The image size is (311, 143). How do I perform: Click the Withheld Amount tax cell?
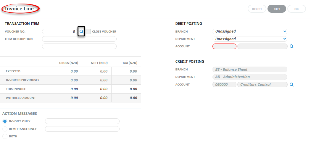point(126,98)
